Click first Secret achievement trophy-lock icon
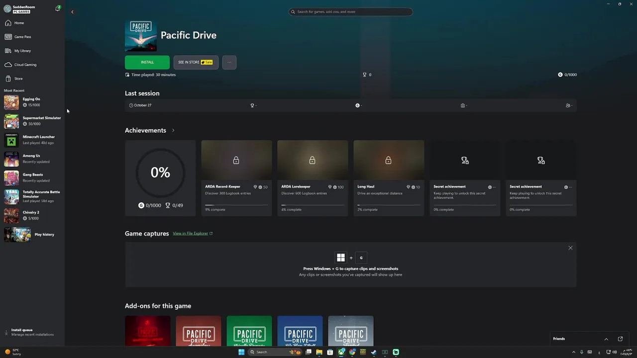This screenshot has height=358, width=637. pyautogui.click(x=465, y=160)
